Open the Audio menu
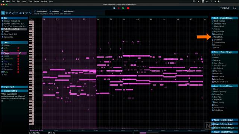Viewport: 239px width, 134px height. pyautogui.click(x=24, y=1)
